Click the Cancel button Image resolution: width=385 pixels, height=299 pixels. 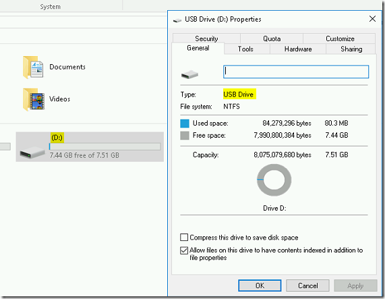coord(307,286)
